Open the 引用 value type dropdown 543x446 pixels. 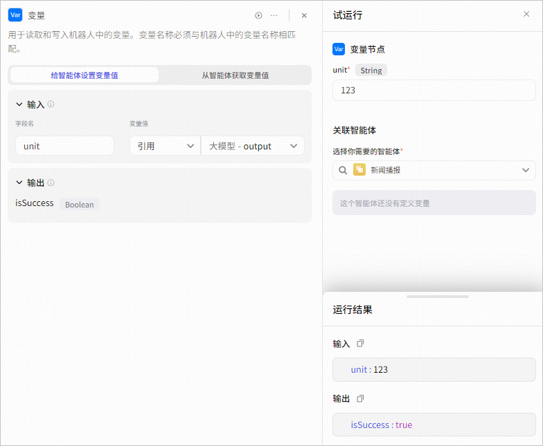coord(165,146)
